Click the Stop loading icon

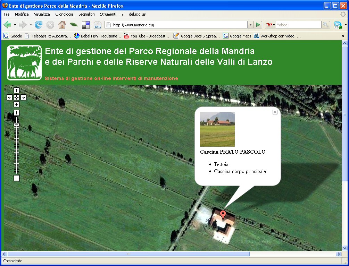(x=50, y=25)
